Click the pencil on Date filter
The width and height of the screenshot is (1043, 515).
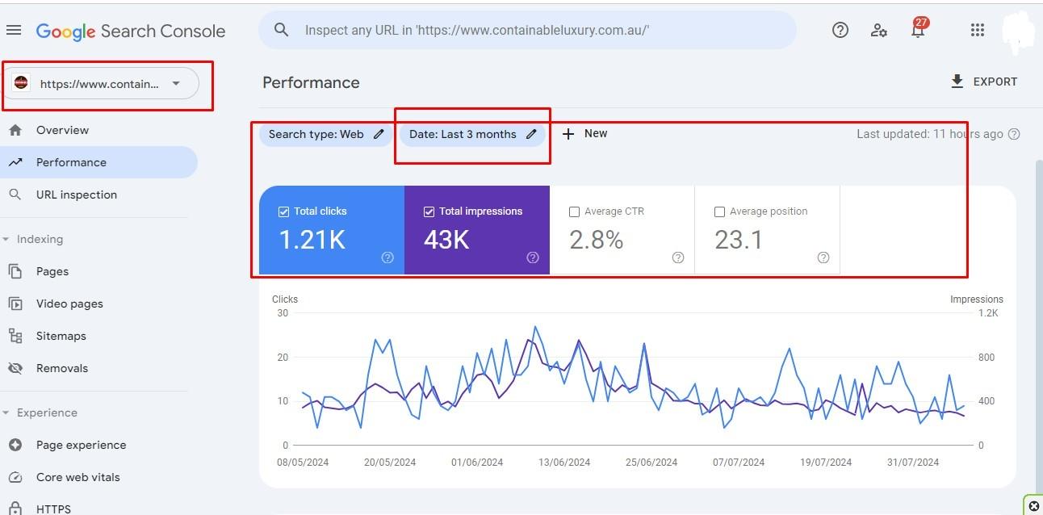pos(531,135)
